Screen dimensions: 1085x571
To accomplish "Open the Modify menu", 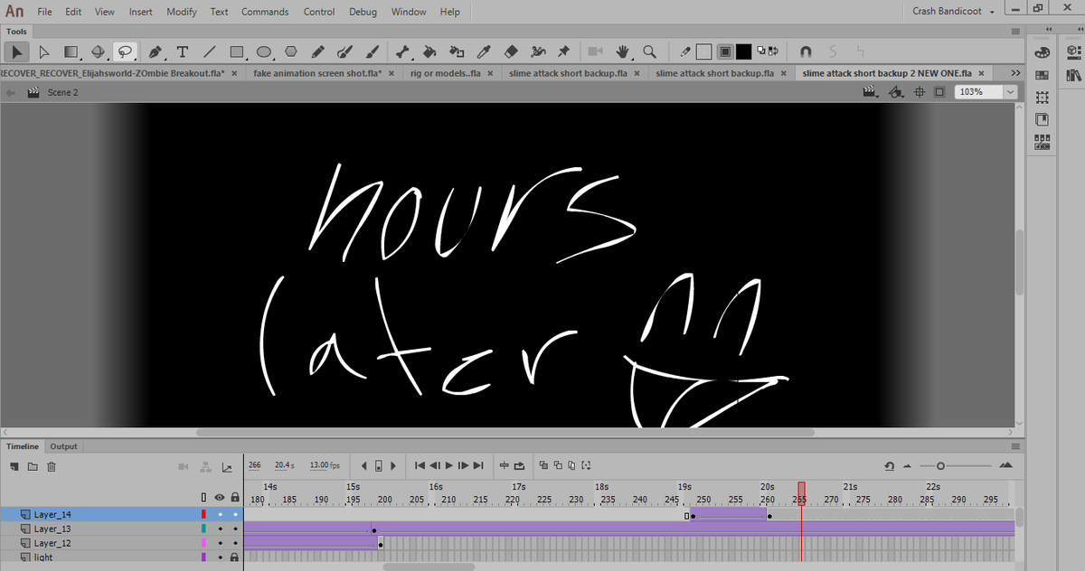I will [181, 11].
